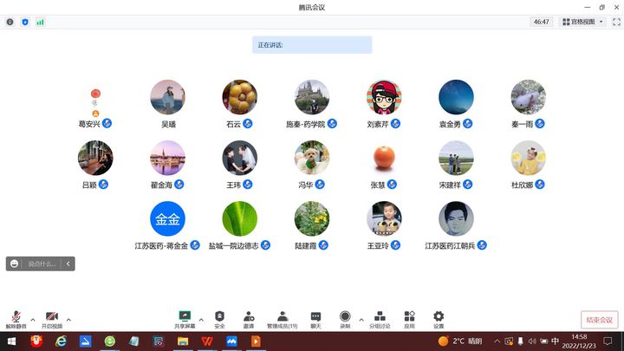Open the Chat panel icon
This screenshot has width=624, height=351.
tap(315, 318)
